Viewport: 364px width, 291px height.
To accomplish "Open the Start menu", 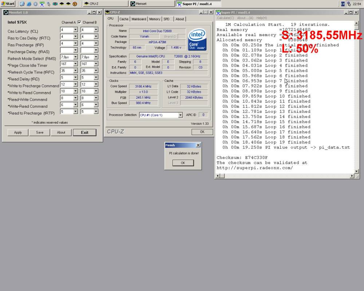I will coord(8,4).
